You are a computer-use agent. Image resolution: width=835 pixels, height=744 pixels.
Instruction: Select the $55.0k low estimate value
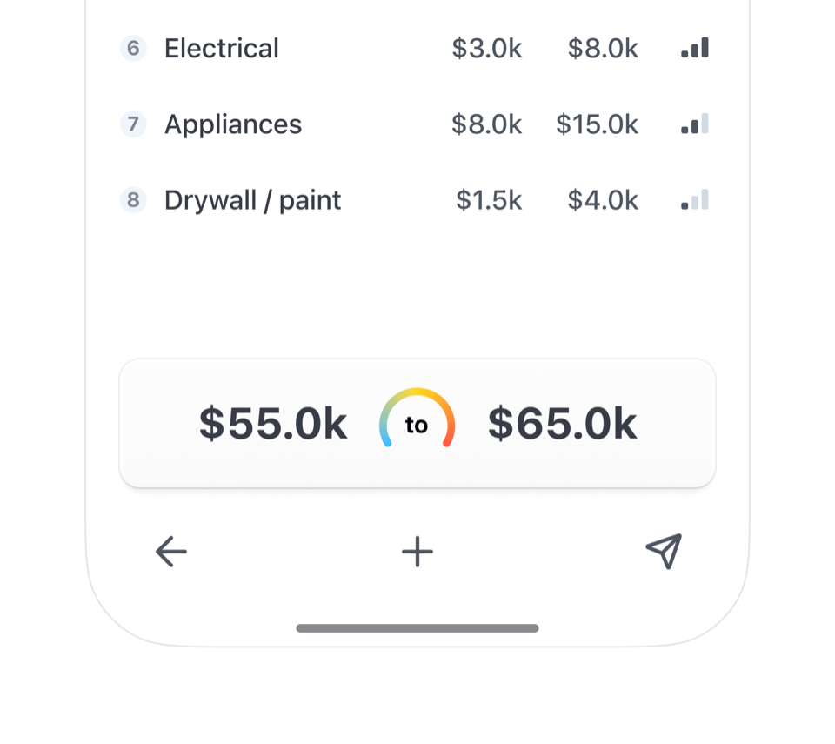pyautogui.click(x=272, y=424)
